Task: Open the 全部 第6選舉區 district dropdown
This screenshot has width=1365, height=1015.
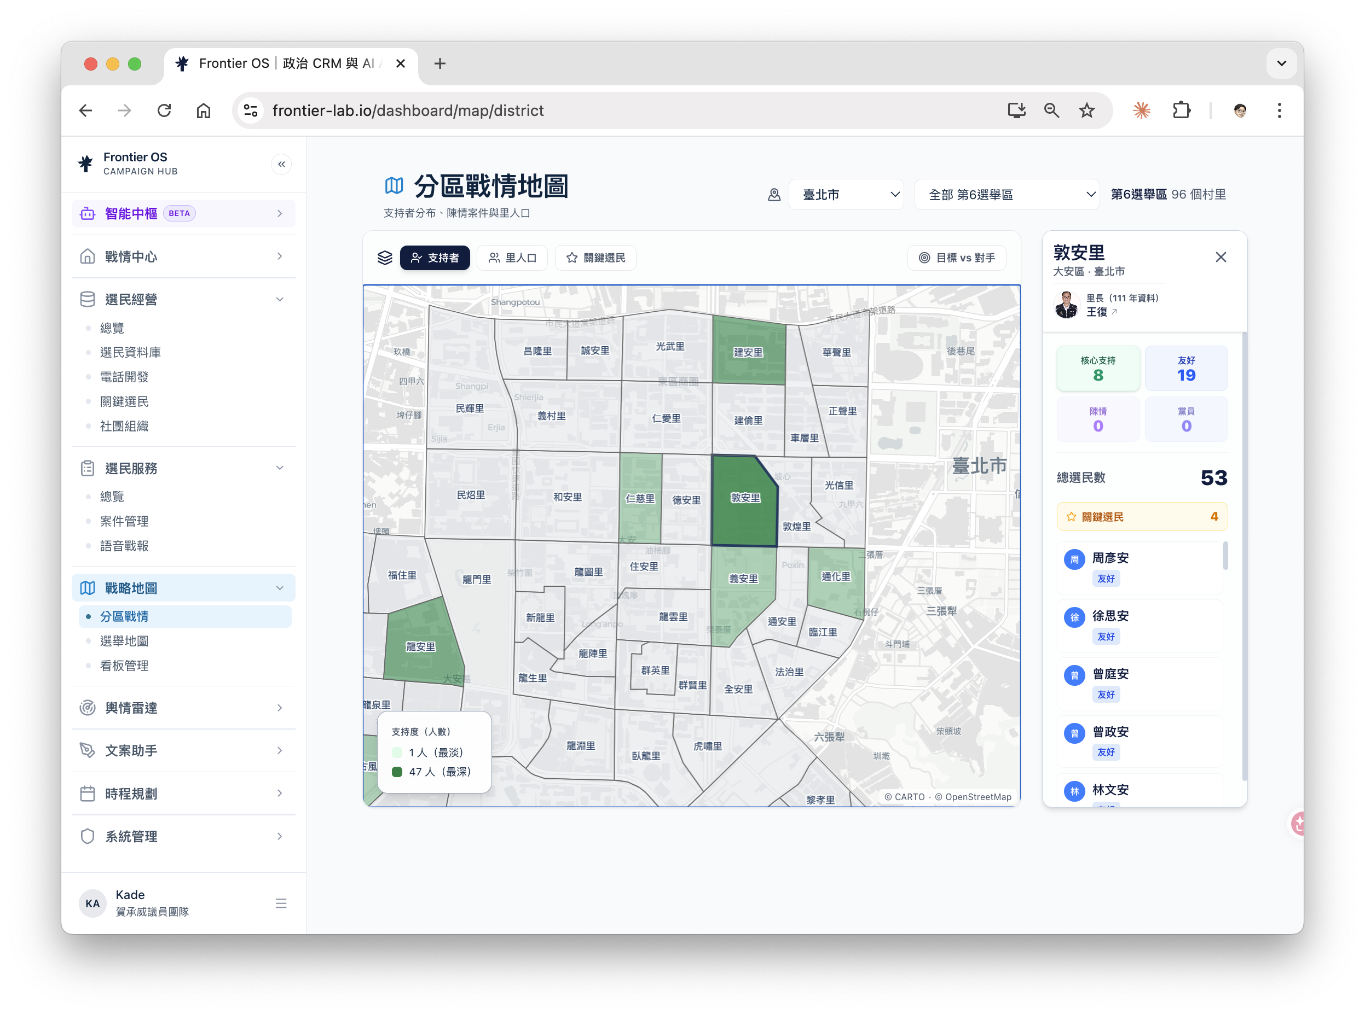Action: coord(1007,195)
